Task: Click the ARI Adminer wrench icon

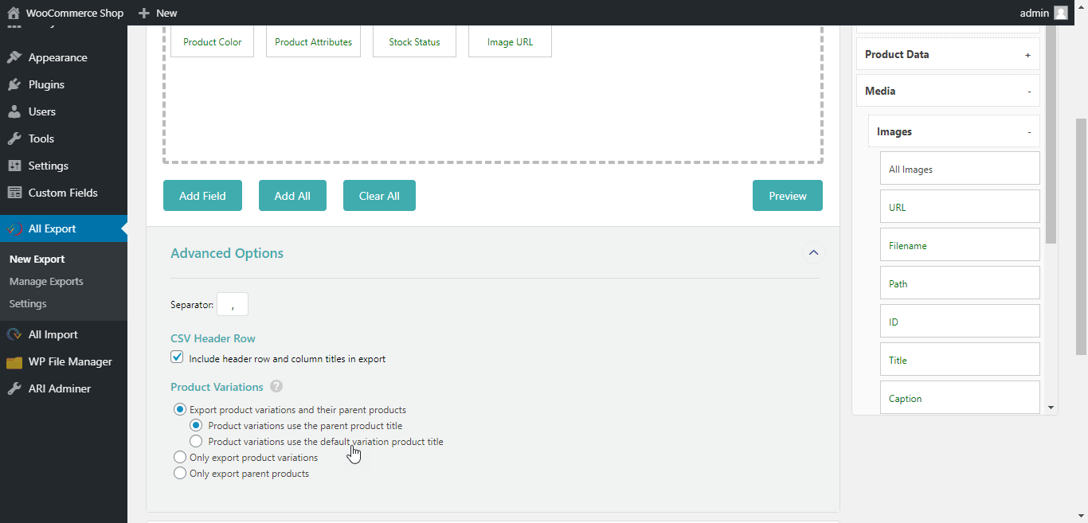Action: [x=14, y=388]
